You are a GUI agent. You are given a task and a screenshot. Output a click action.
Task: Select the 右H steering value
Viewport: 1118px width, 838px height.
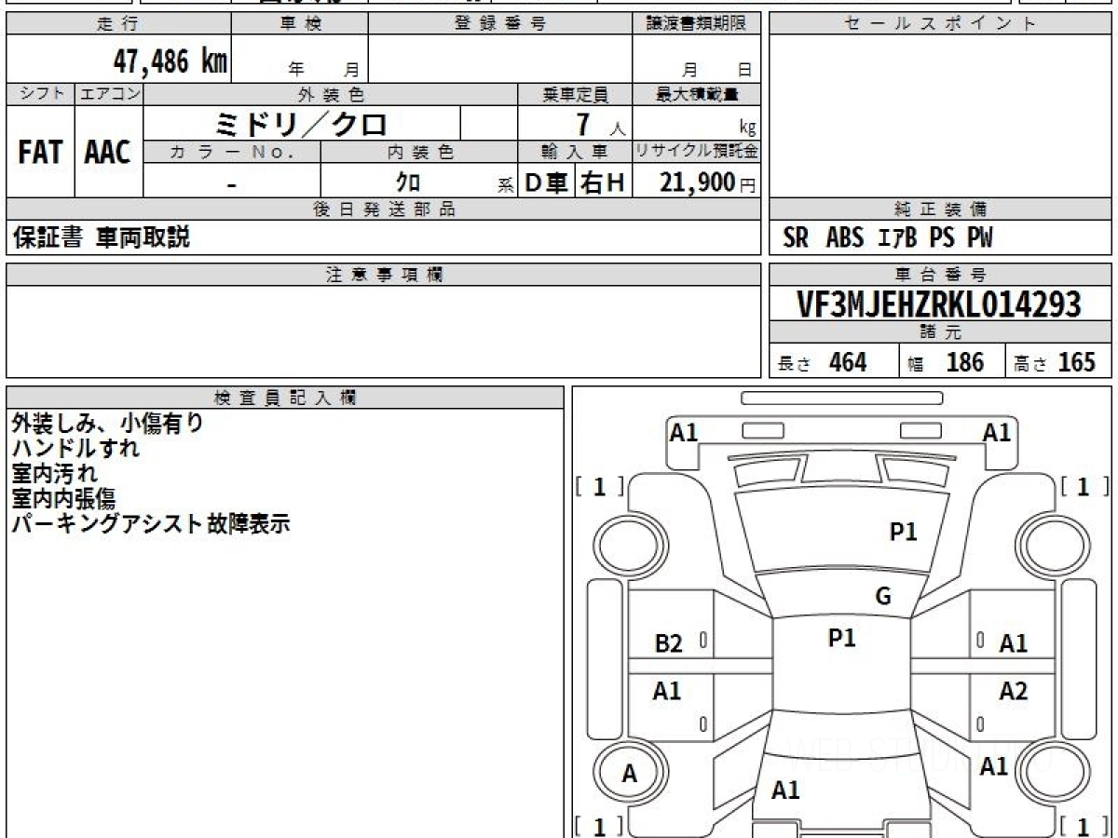[x=603, y=182]
